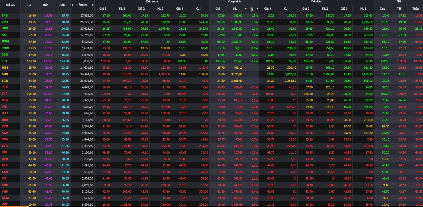Sort by the % change column header
423x207 pixels.
[x=252, y=9]
